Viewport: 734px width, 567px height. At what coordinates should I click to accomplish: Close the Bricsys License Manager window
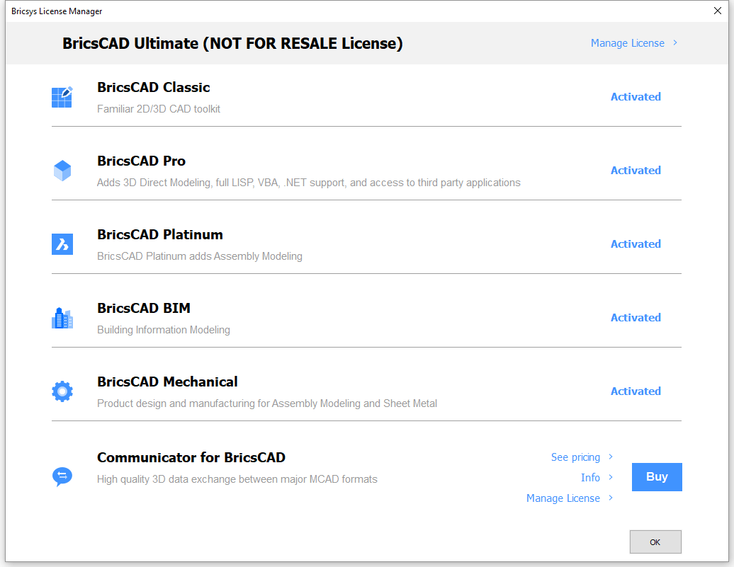coord(718,11)
